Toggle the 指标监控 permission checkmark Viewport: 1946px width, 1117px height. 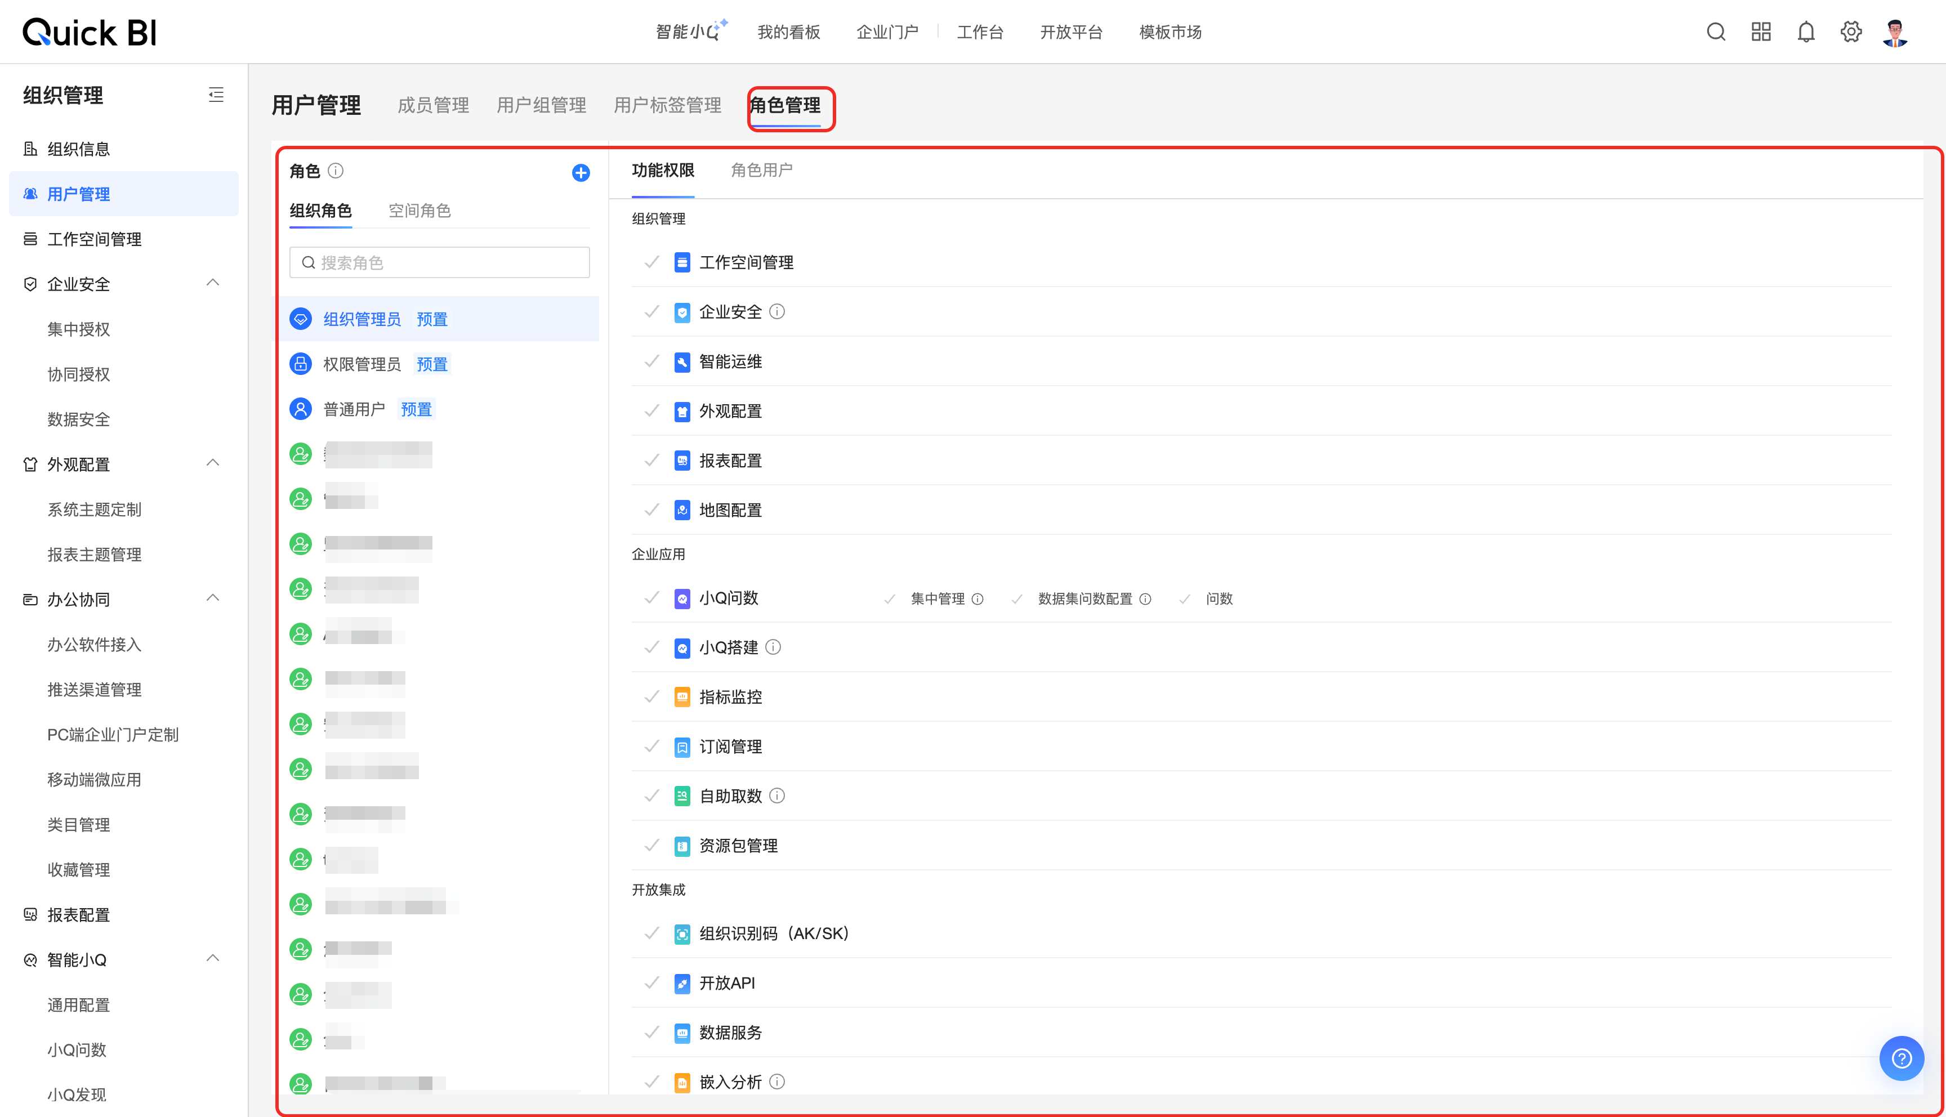(x=652, y=696)
